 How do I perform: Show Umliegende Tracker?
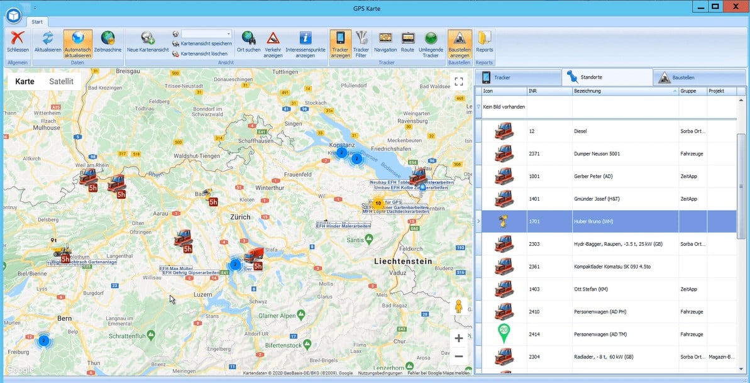pos(431,38)
